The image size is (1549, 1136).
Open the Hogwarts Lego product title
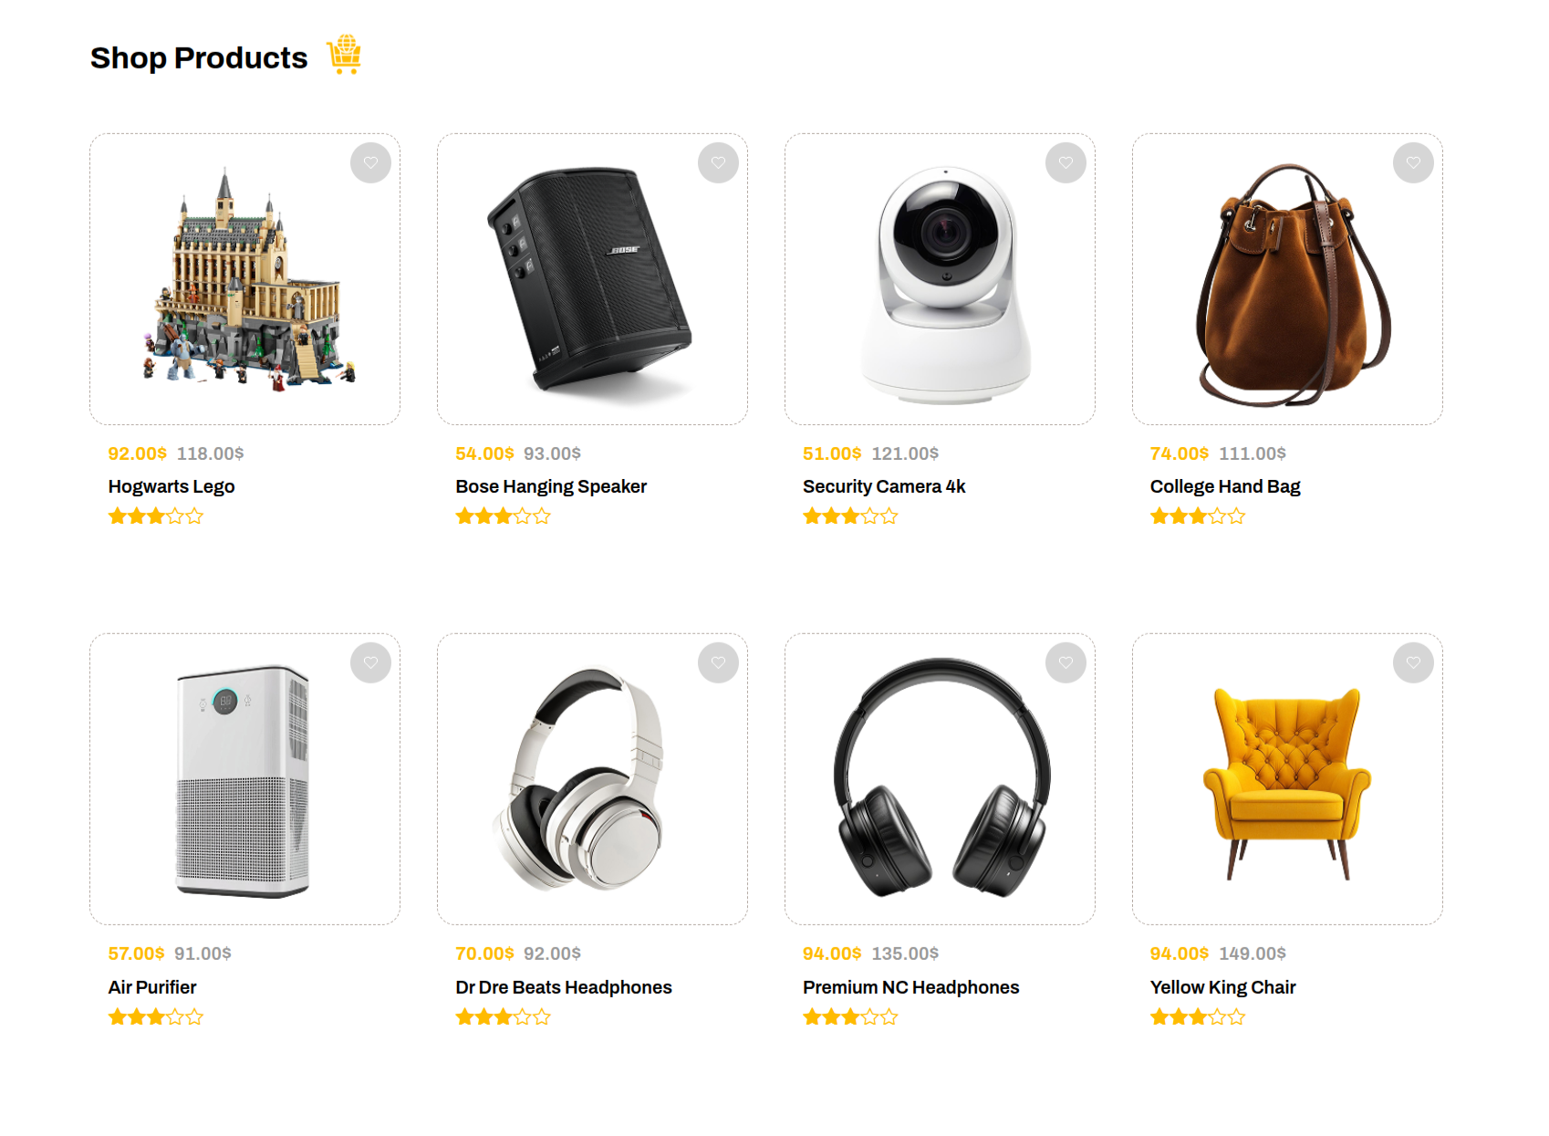coord(172,486)
